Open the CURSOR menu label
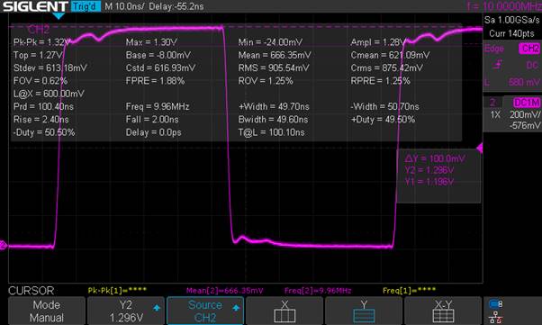This screenshot has width=542, height=325. tap(32, 291)
